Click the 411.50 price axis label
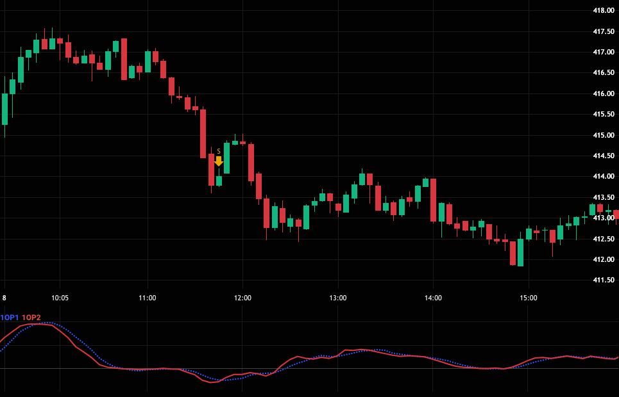The height and width of the screenshot is (397, 619). coord(603,280)
